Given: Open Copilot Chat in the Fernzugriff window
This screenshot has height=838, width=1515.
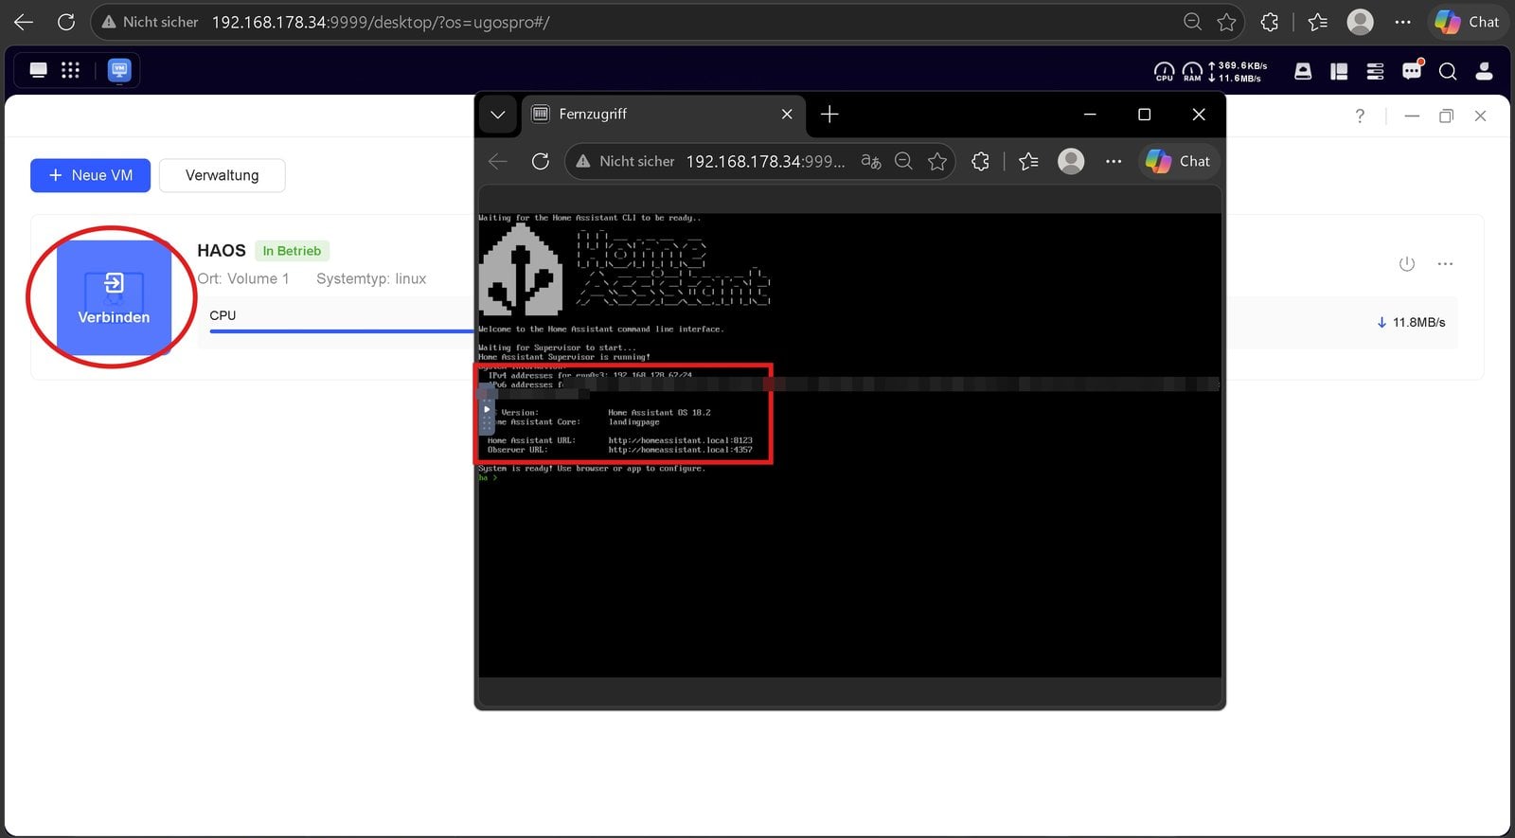Looking at the screenshot, I should point(1178,161).
